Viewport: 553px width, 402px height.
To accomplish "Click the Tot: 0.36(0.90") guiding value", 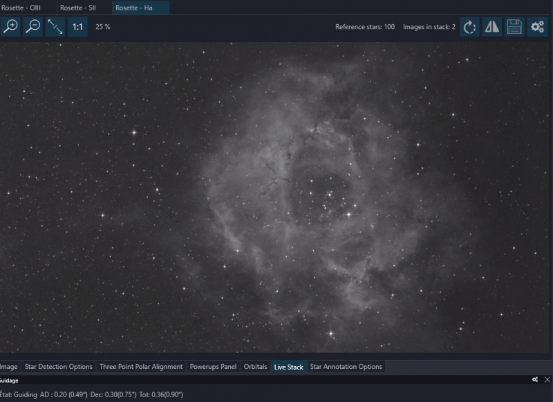I will pyautogui.click(x=161, y=394).
